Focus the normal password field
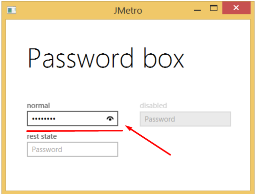257x194 pixels. (x=73, y=118)
